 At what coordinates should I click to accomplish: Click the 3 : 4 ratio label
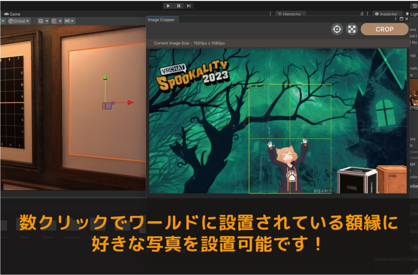(253, 87)
